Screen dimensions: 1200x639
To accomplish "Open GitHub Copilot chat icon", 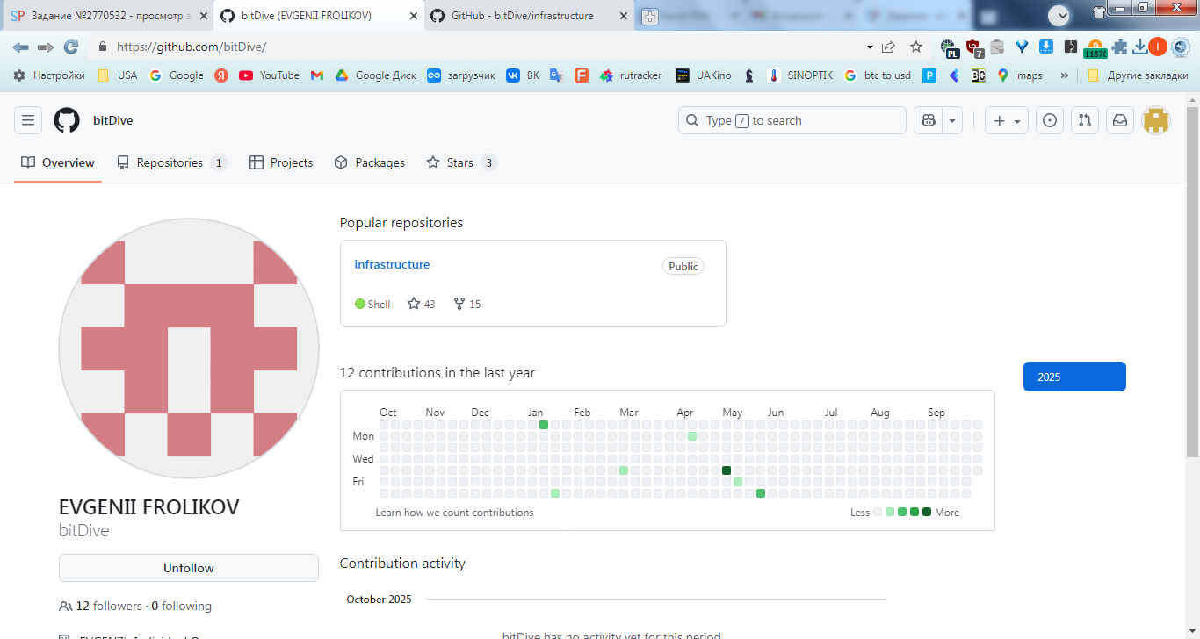I will point(928,120).
